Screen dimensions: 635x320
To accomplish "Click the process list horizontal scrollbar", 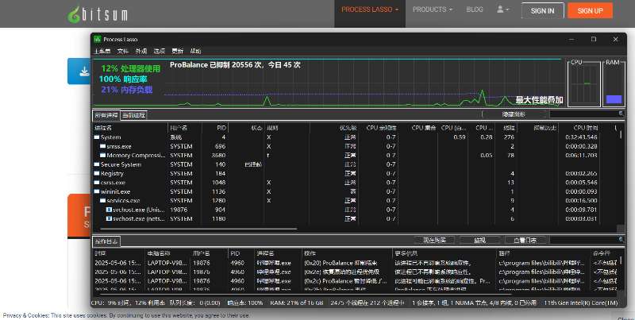I will coord(198,229).
